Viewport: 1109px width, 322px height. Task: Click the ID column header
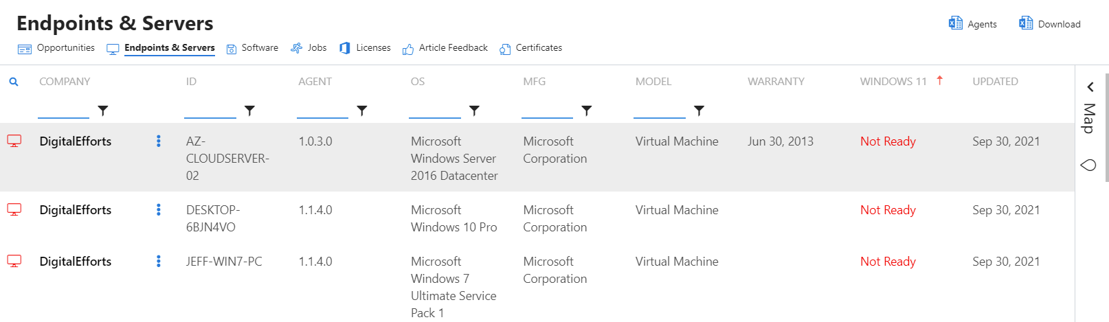(191, 82)
